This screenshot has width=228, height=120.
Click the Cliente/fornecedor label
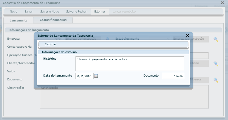coord(21,63)
